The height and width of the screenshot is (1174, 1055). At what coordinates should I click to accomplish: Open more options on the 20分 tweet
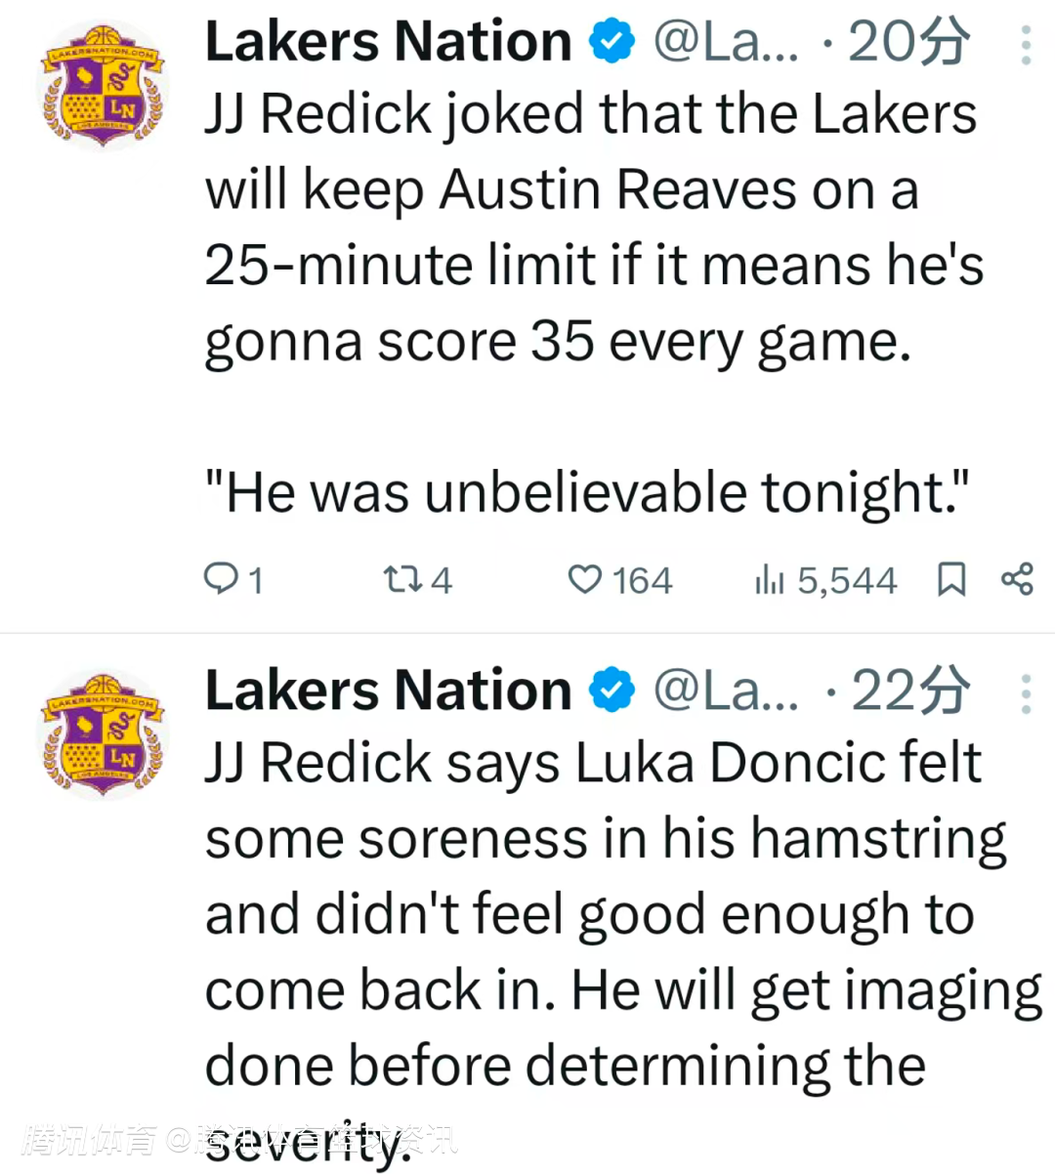click(1026, 45)
